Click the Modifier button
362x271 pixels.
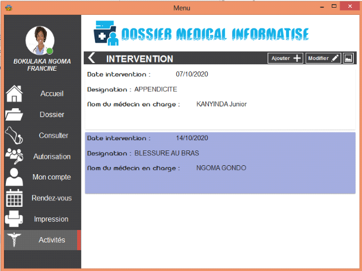[x=323, y=58]
